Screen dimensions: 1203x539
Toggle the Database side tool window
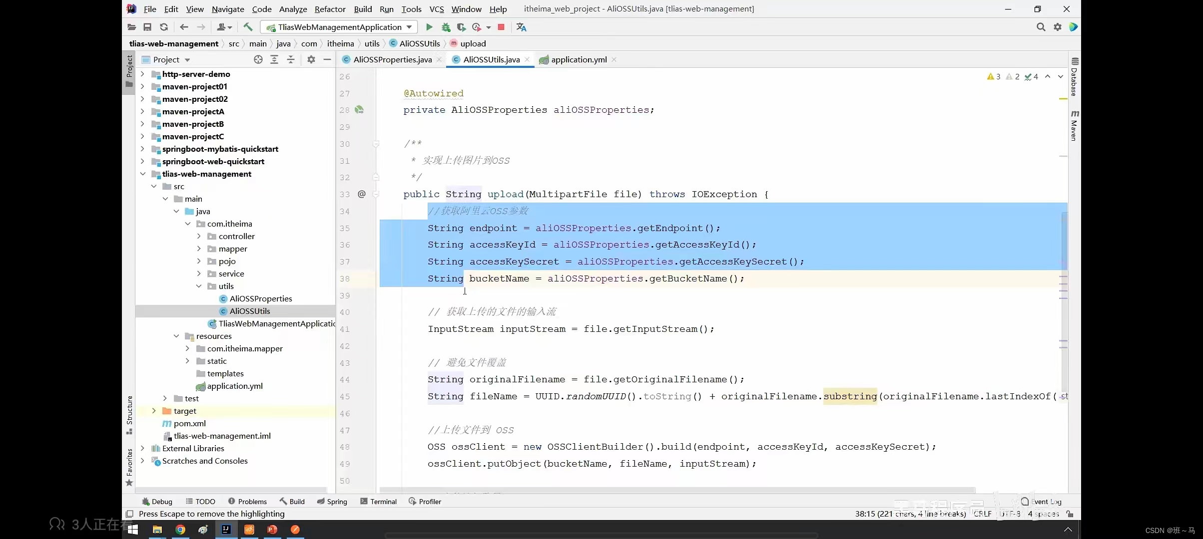(1074, 77)
